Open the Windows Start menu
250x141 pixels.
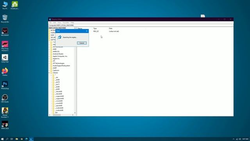(2, 139)
